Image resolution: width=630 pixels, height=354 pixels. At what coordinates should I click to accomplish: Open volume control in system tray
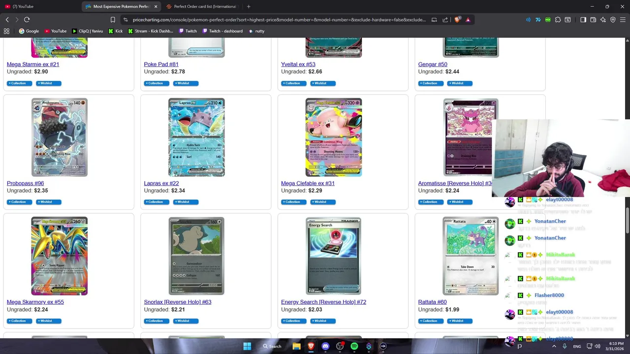tap(598, 346)
